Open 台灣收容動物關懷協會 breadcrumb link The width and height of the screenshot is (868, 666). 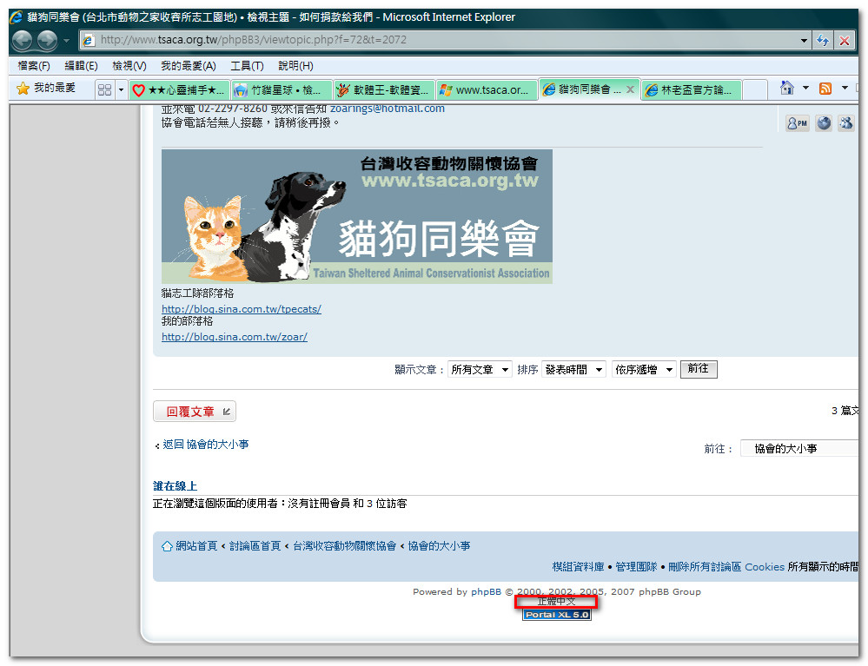click(344, 546)
